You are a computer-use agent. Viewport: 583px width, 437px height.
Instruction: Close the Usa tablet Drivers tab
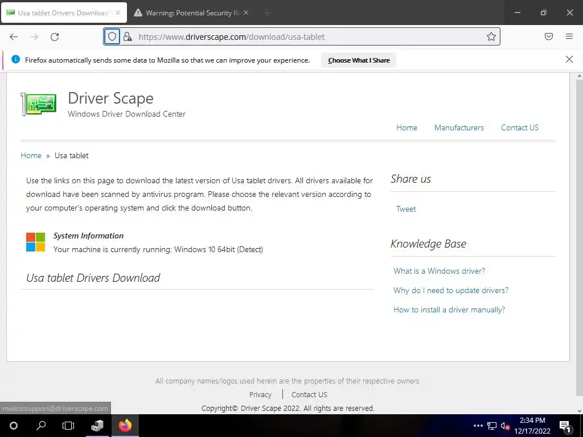click(x=118, y=13)
